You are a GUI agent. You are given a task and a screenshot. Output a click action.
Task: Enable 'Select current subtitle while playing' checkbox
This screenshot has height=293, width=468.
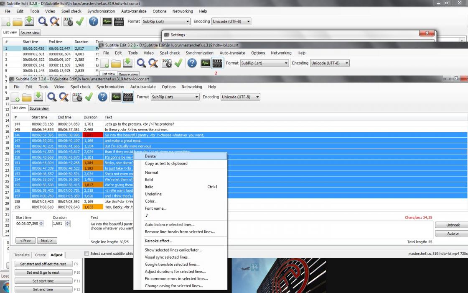tap(87, 254)
